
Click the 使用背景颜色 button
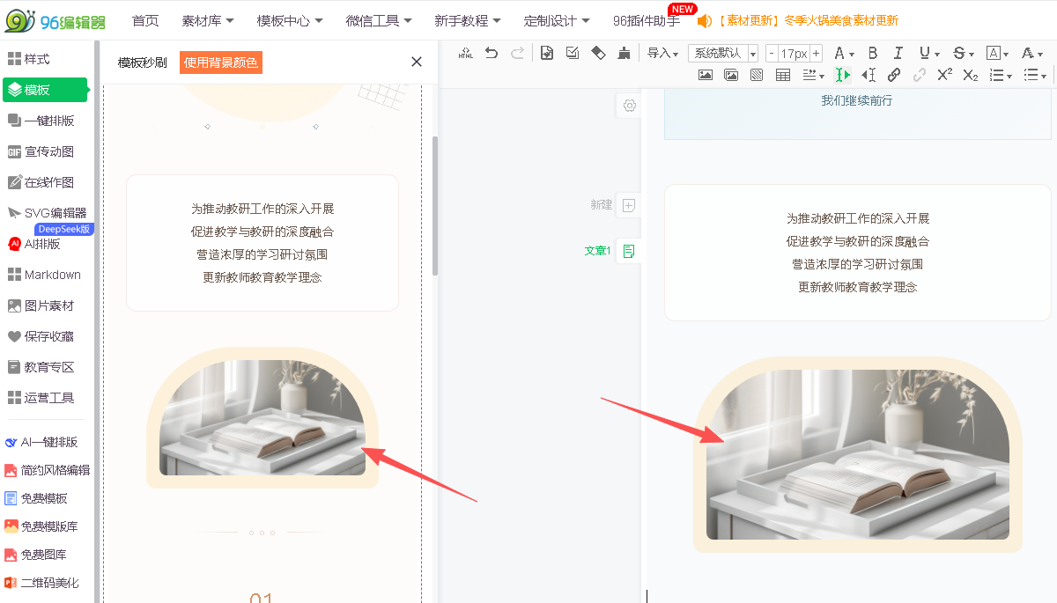click(x=220, y=63)
